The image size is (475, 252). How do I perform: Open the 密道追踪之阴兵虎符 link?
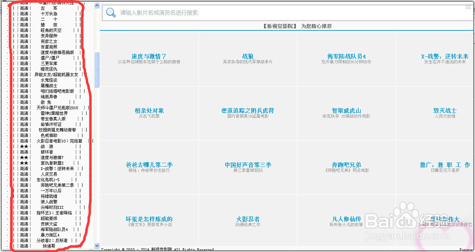point(248,110)
